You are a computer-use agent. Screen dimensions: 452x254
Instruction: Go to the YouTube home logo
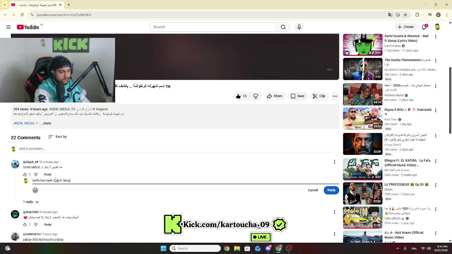coord(28,27)
